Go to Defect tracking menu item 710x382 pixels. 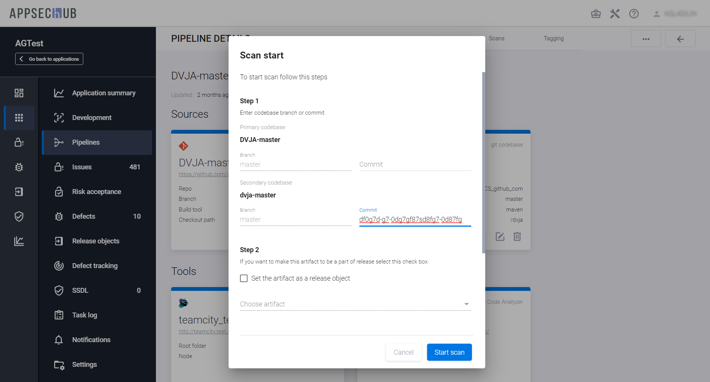pos(95,266)
